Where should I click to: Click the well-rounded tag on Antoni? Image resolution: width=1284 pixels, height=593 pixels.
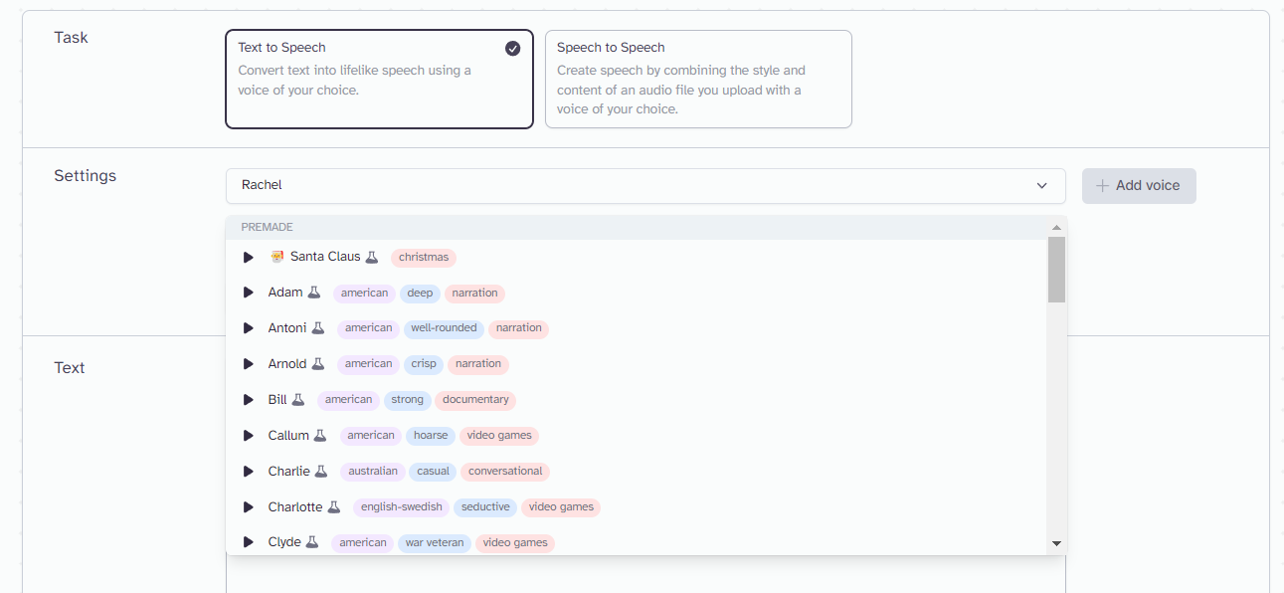coord(445,328)
